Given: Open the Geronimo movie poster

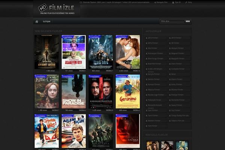Looking at the screenshot, I should 128,91.
